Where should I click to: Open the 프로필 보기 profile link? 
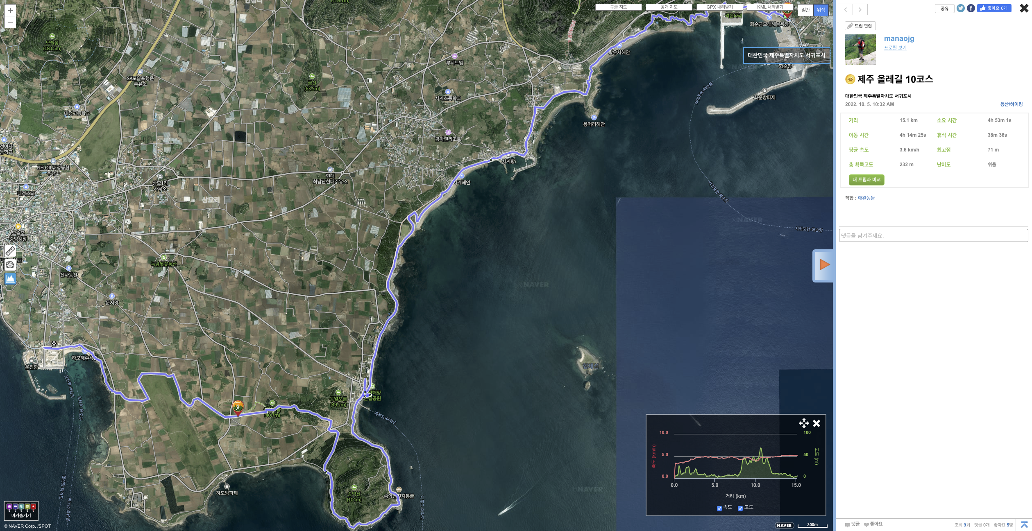(x=895, y=47)
